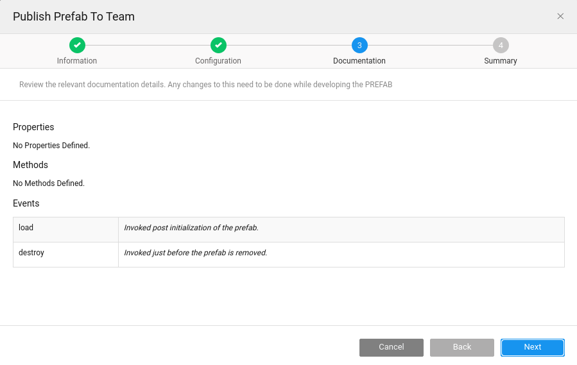Click the Documentation step label

click(359, 61)
